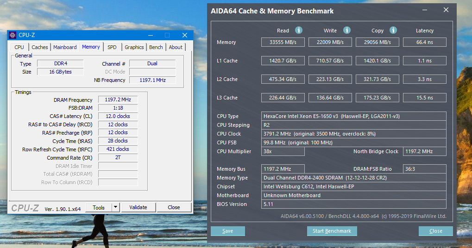Click the DRAM Frequency value in CPU-Z
Screen dimensions: 472x248
pyautogui.click(x=118, y=99)
